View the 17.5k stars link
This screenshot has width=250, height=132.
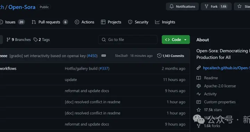(213, 110)
